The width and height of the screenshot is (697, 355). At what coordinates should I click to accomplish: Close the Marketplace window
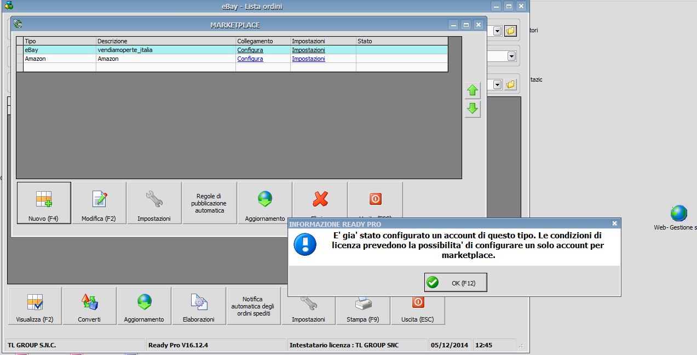point(479,25)
